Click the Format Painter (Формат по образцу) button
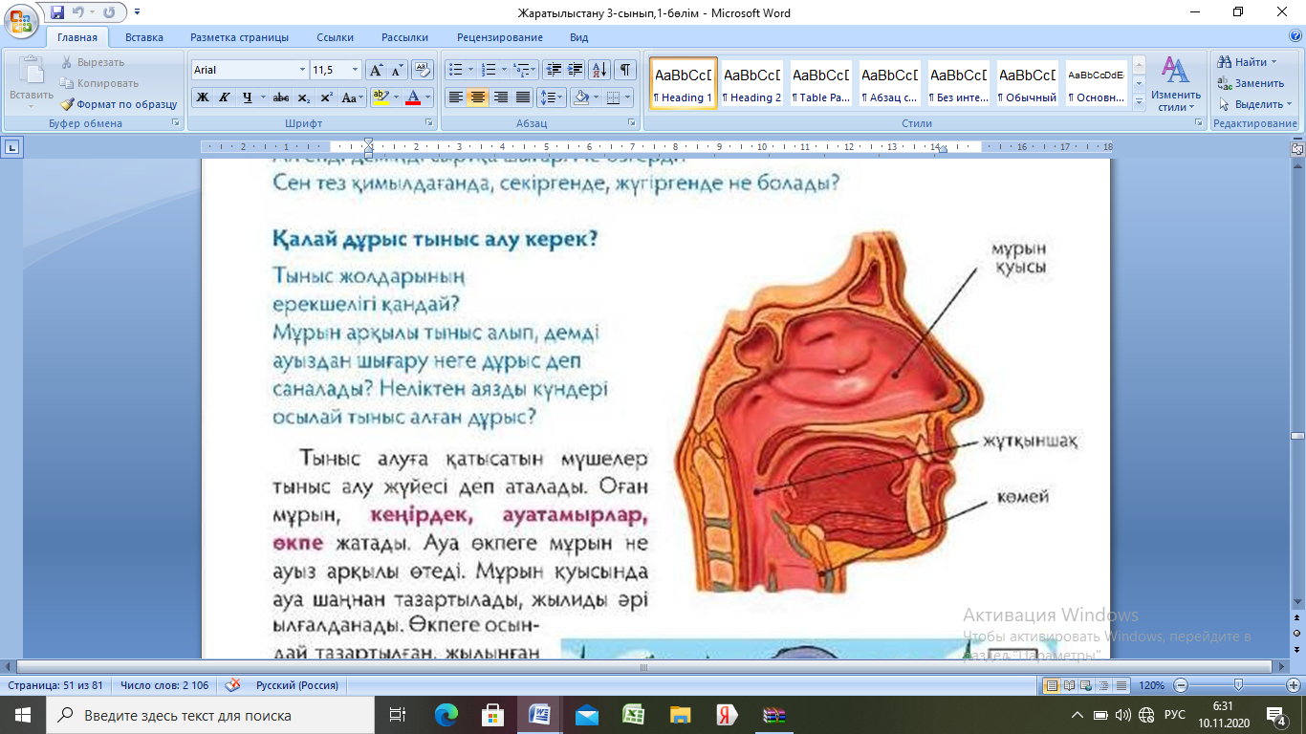Screen dimensions: 1306x734 coord(120,104)
